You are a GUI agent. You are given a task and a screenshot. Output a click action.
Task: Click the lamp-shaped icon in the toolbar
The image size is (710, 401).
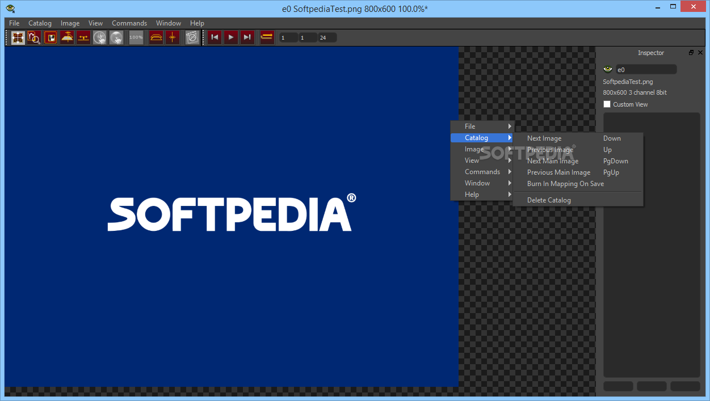tap(67, 37)
